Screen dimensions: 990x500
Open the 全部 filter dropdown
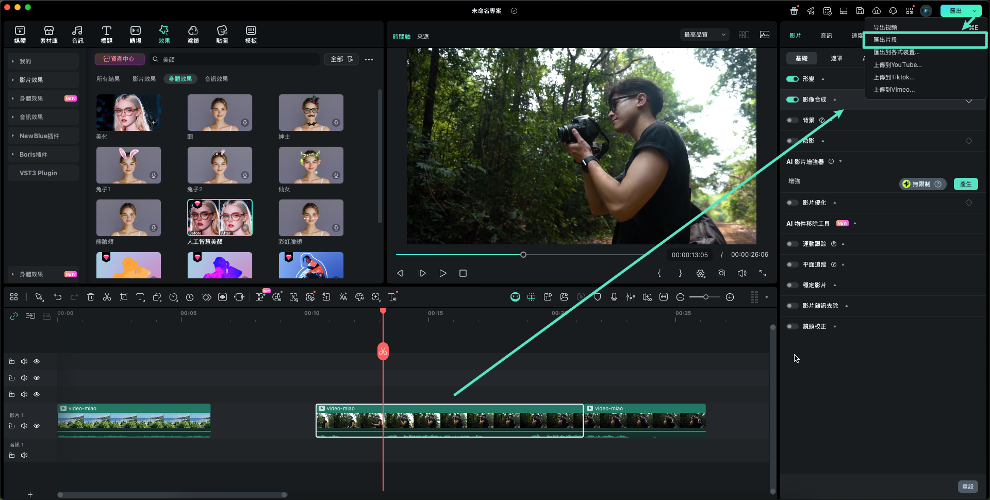pyautogui.click(x=341, y=59)
